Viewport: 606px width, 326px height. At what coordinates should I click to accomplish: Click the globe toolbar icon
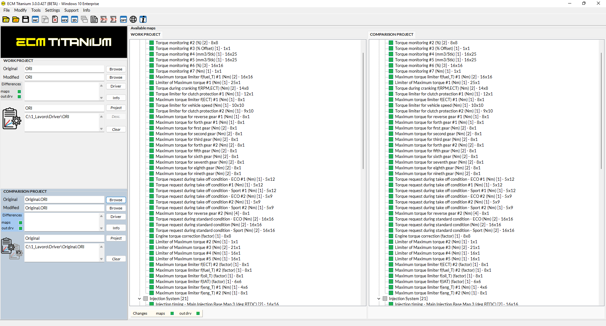[x=133, y=20]
